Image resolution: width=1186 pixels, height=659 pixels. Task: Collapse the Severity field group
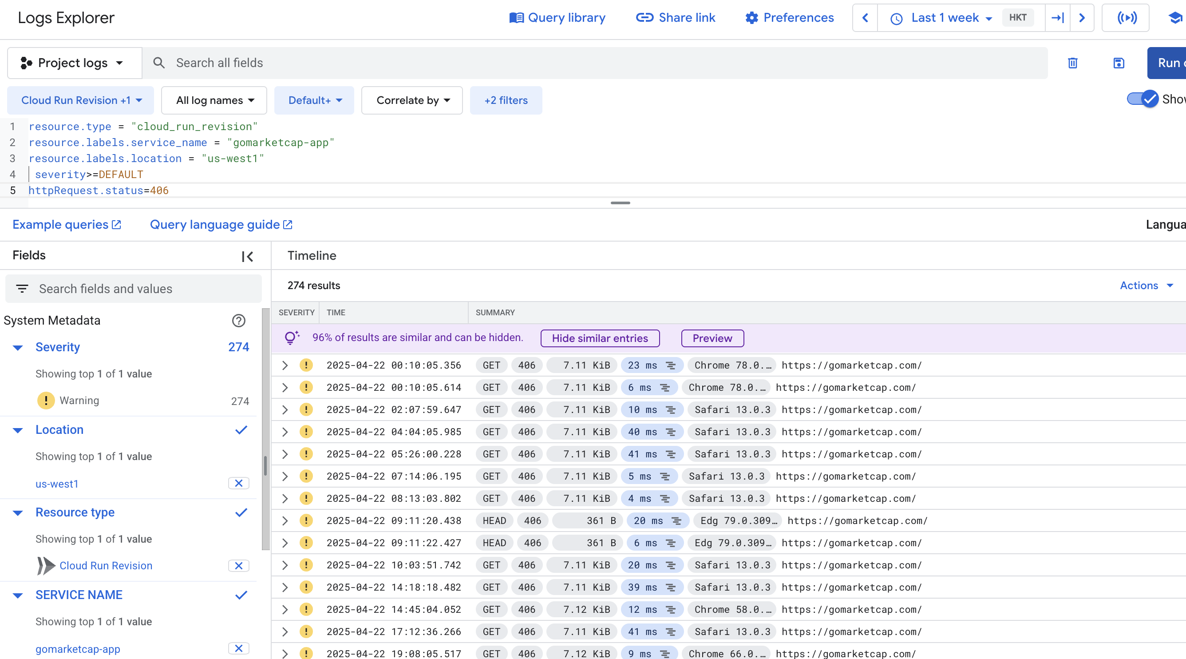pyautogui.click(x=17, y=348)
